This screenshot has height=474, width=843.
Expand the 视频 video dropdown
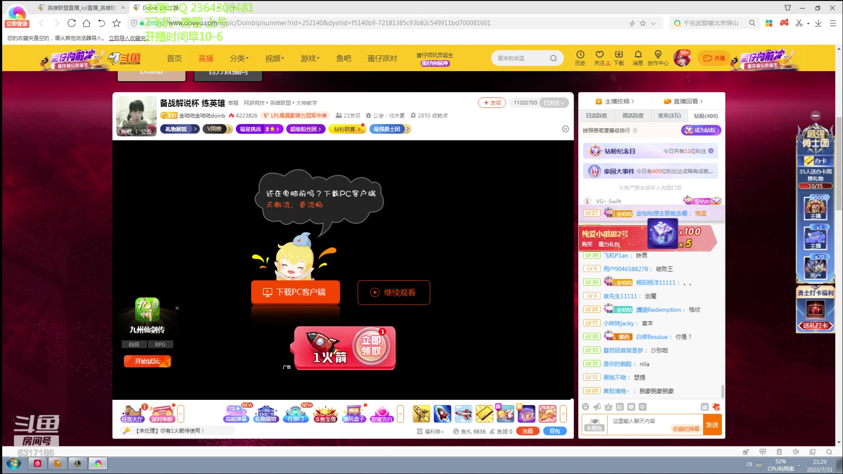point(274,58)
